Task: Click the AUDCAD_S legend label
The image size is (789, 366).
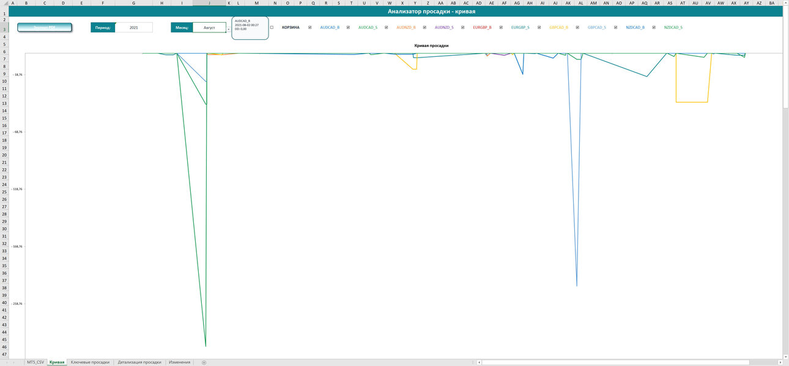Action: point(368,27)
